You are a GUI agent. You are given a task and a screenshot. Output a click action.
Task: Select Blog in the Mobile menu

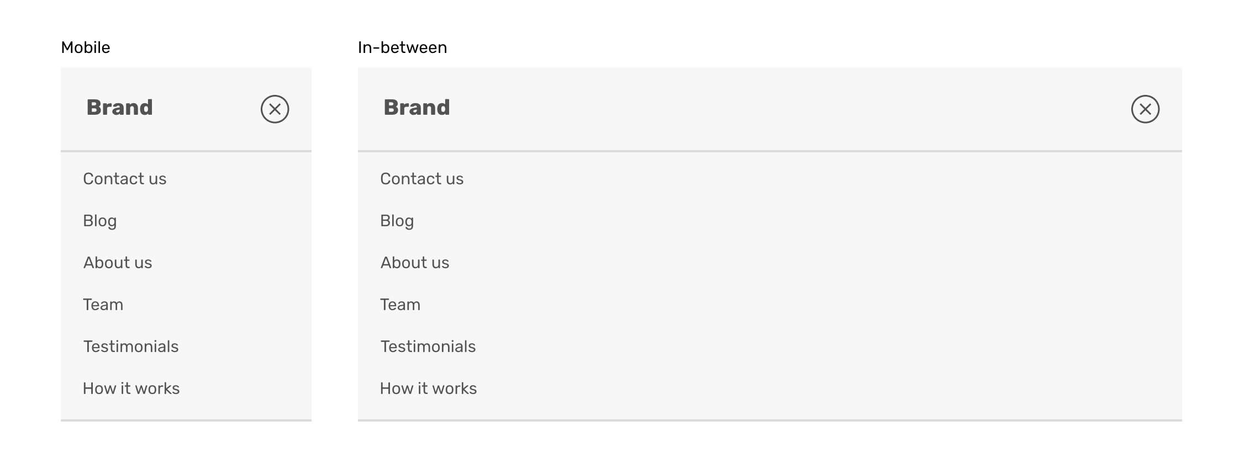[99, 221]
